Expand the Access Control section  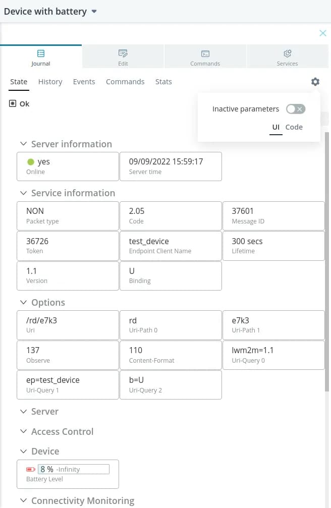(x=23, y=431)
